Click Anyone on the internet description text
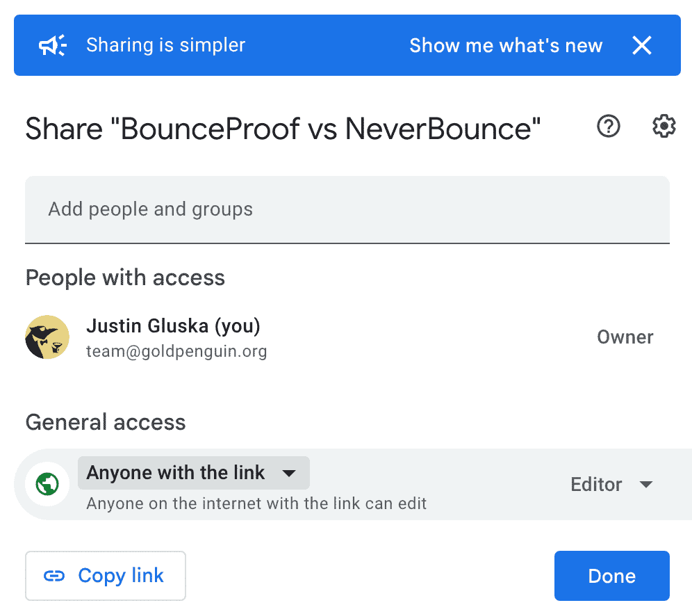Screen dimensions: 692x612 click(256, 504)
